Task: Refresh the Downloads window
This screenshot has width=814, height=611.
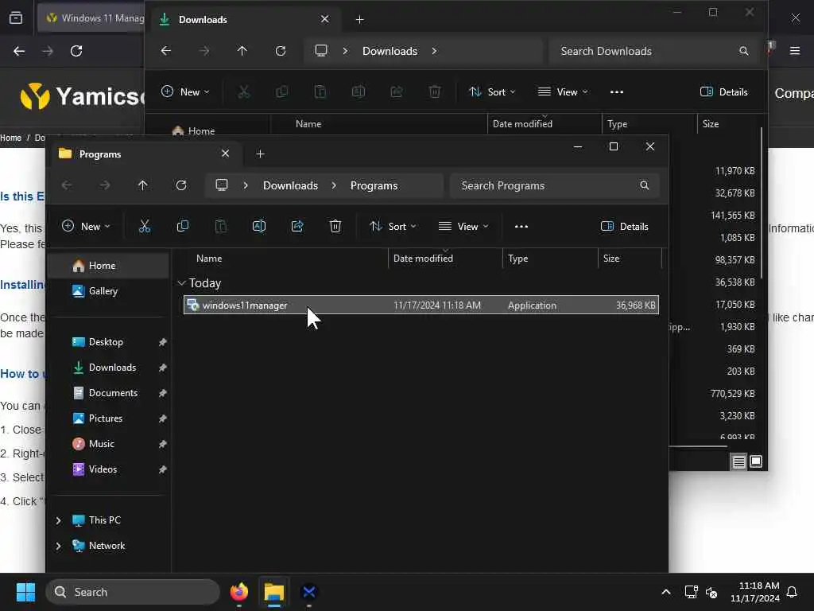Action: click(x=281, y=51)
